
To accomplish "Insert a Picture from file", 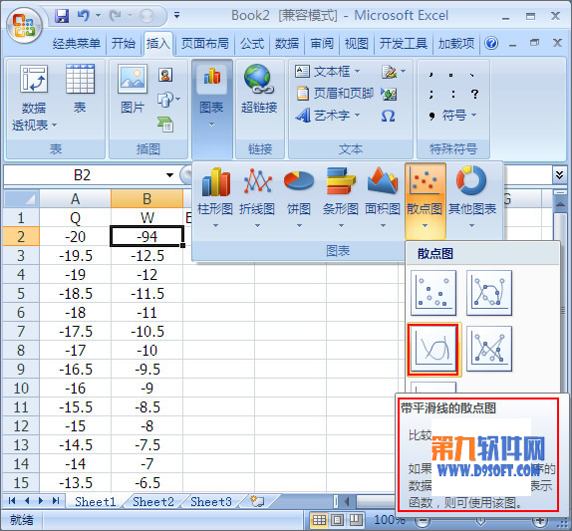I will pyautogui.click(x=133, y=89).
